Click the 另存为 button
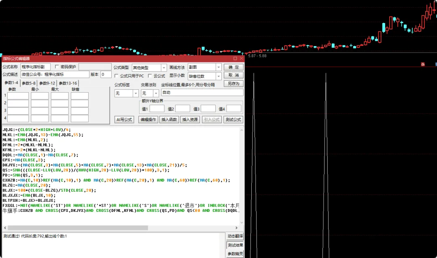This screenshot has width=437, height=258. click(233, 84)
